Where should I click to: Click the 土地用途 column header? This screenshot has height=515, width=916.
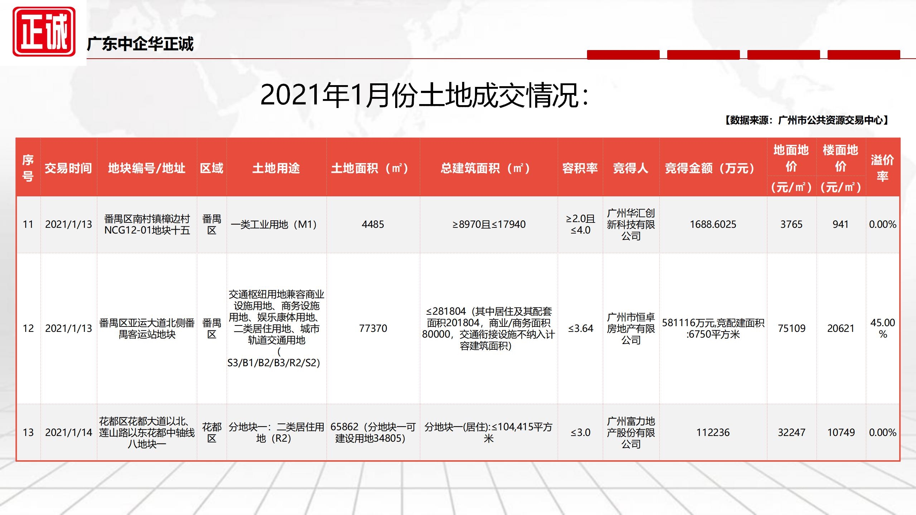tap(276, 168)
